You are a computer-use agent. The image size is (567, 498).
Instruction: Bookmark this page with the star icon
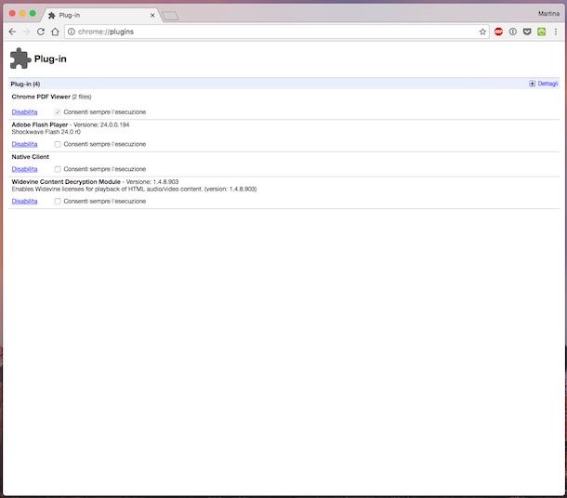pyautogui.click(x=482, y=32)
